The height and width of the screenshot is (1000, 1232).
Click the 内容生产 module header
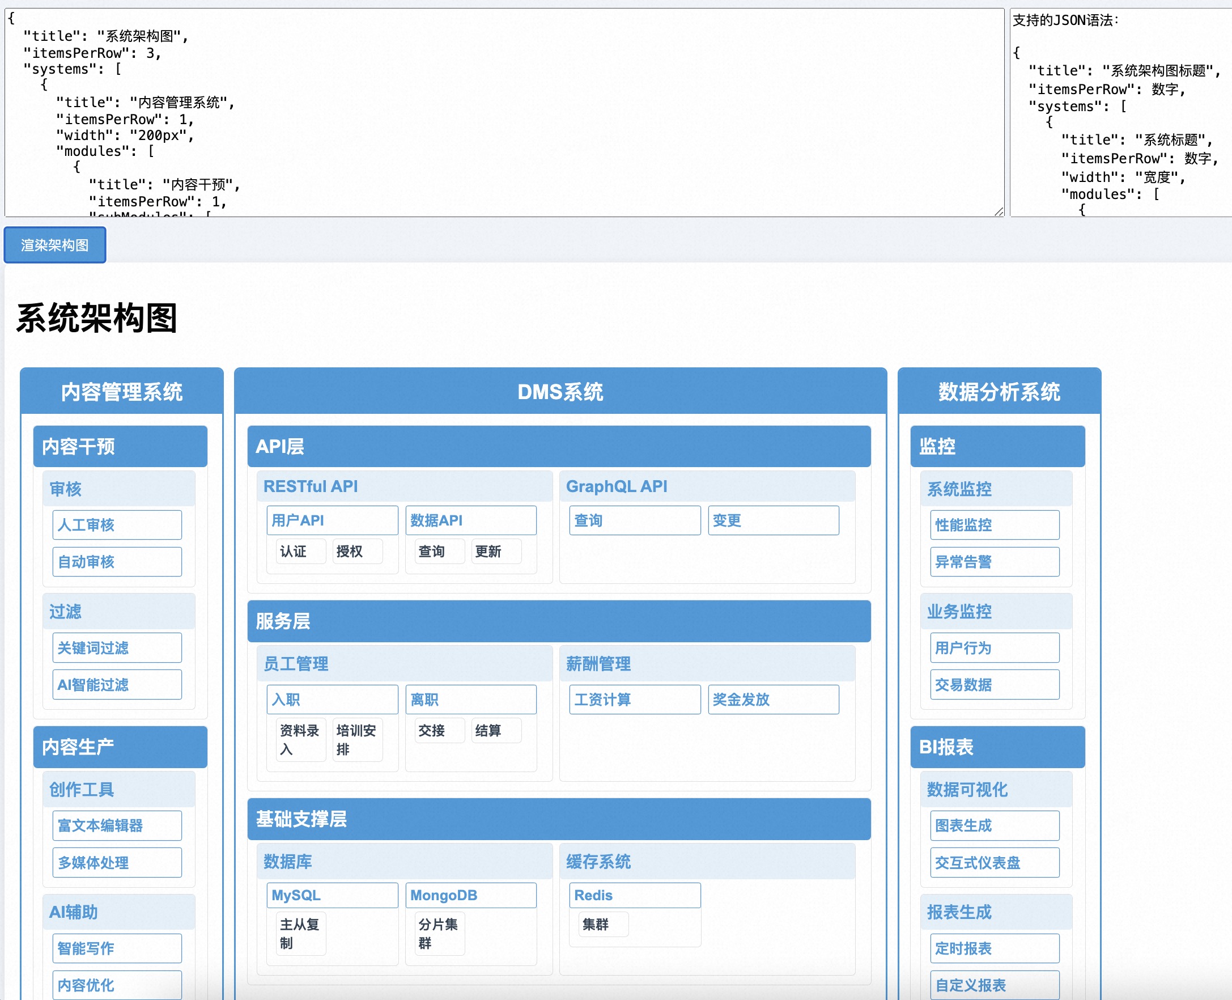(120, 747)
